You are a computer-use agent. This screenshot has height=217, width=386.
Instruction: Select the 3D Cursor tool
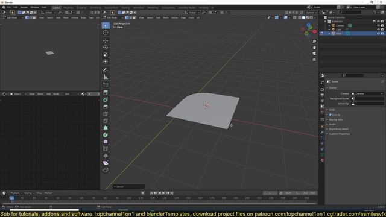[106, 33]
